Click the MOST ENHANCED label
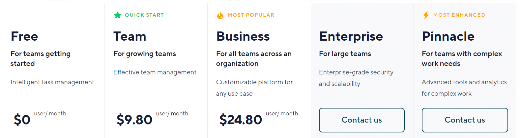This screenshot has height=138, width=520. (x=459, y=15)
